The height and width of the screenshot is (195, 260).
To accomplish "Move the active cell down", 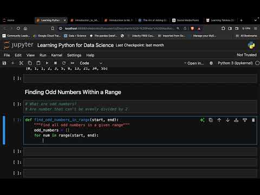I will (x=227, y=120).
